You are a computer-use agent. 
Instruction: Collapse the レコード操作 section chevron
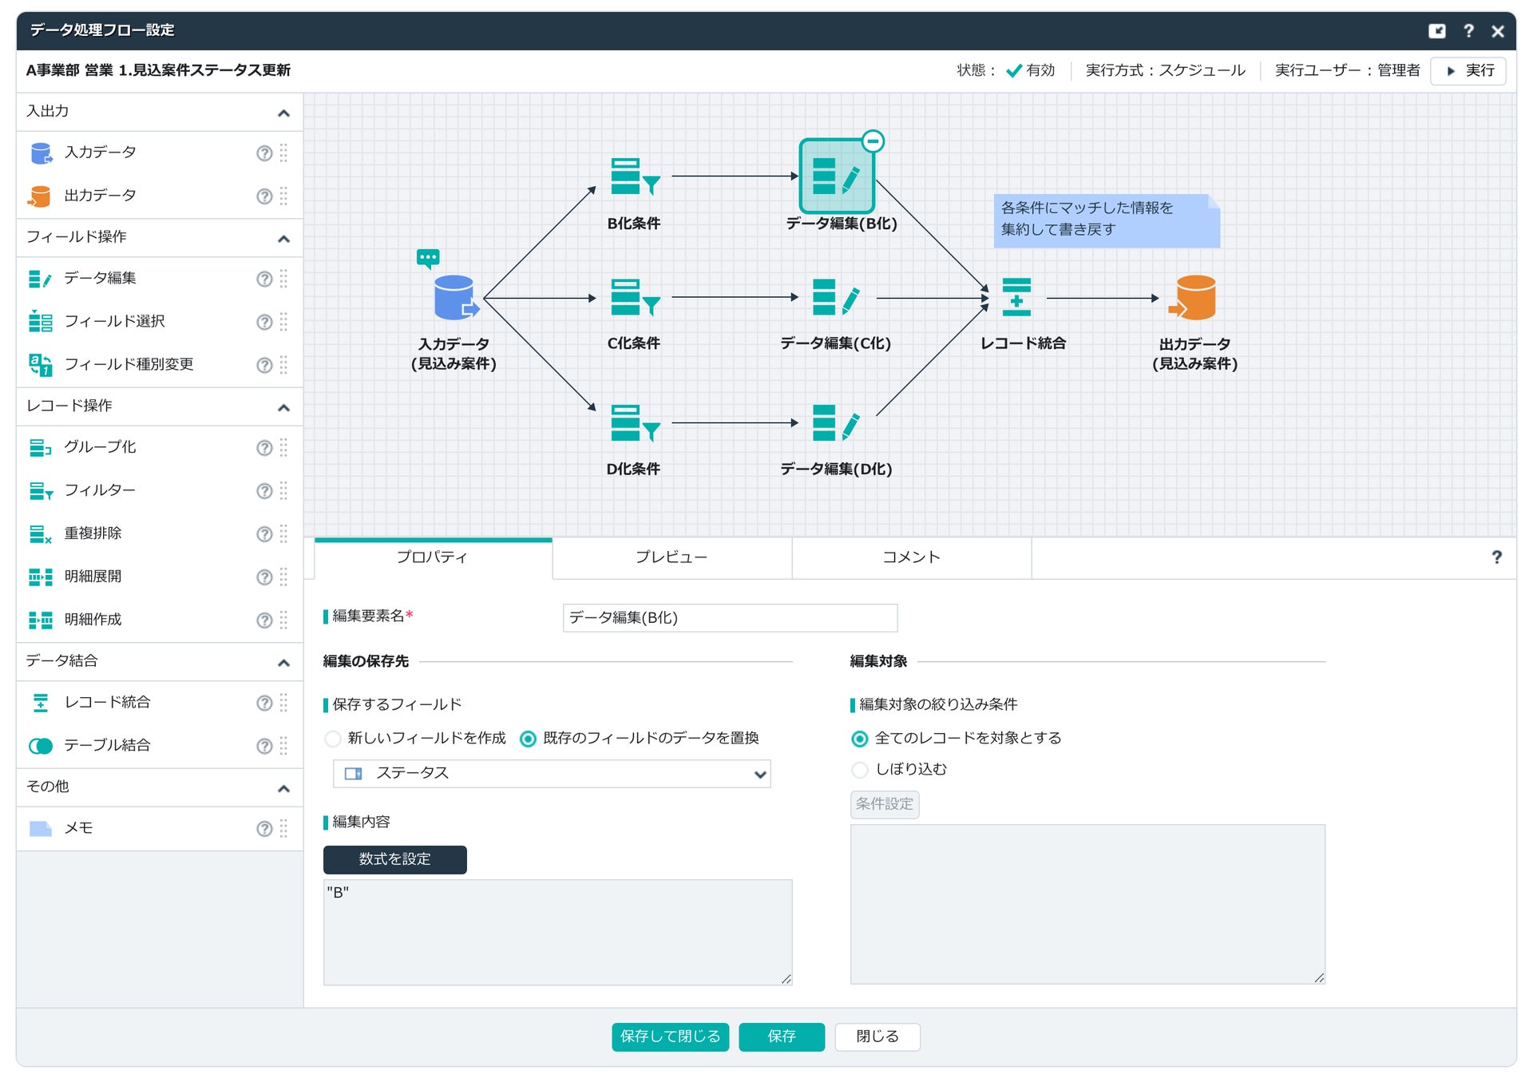(x=283, y=407)
